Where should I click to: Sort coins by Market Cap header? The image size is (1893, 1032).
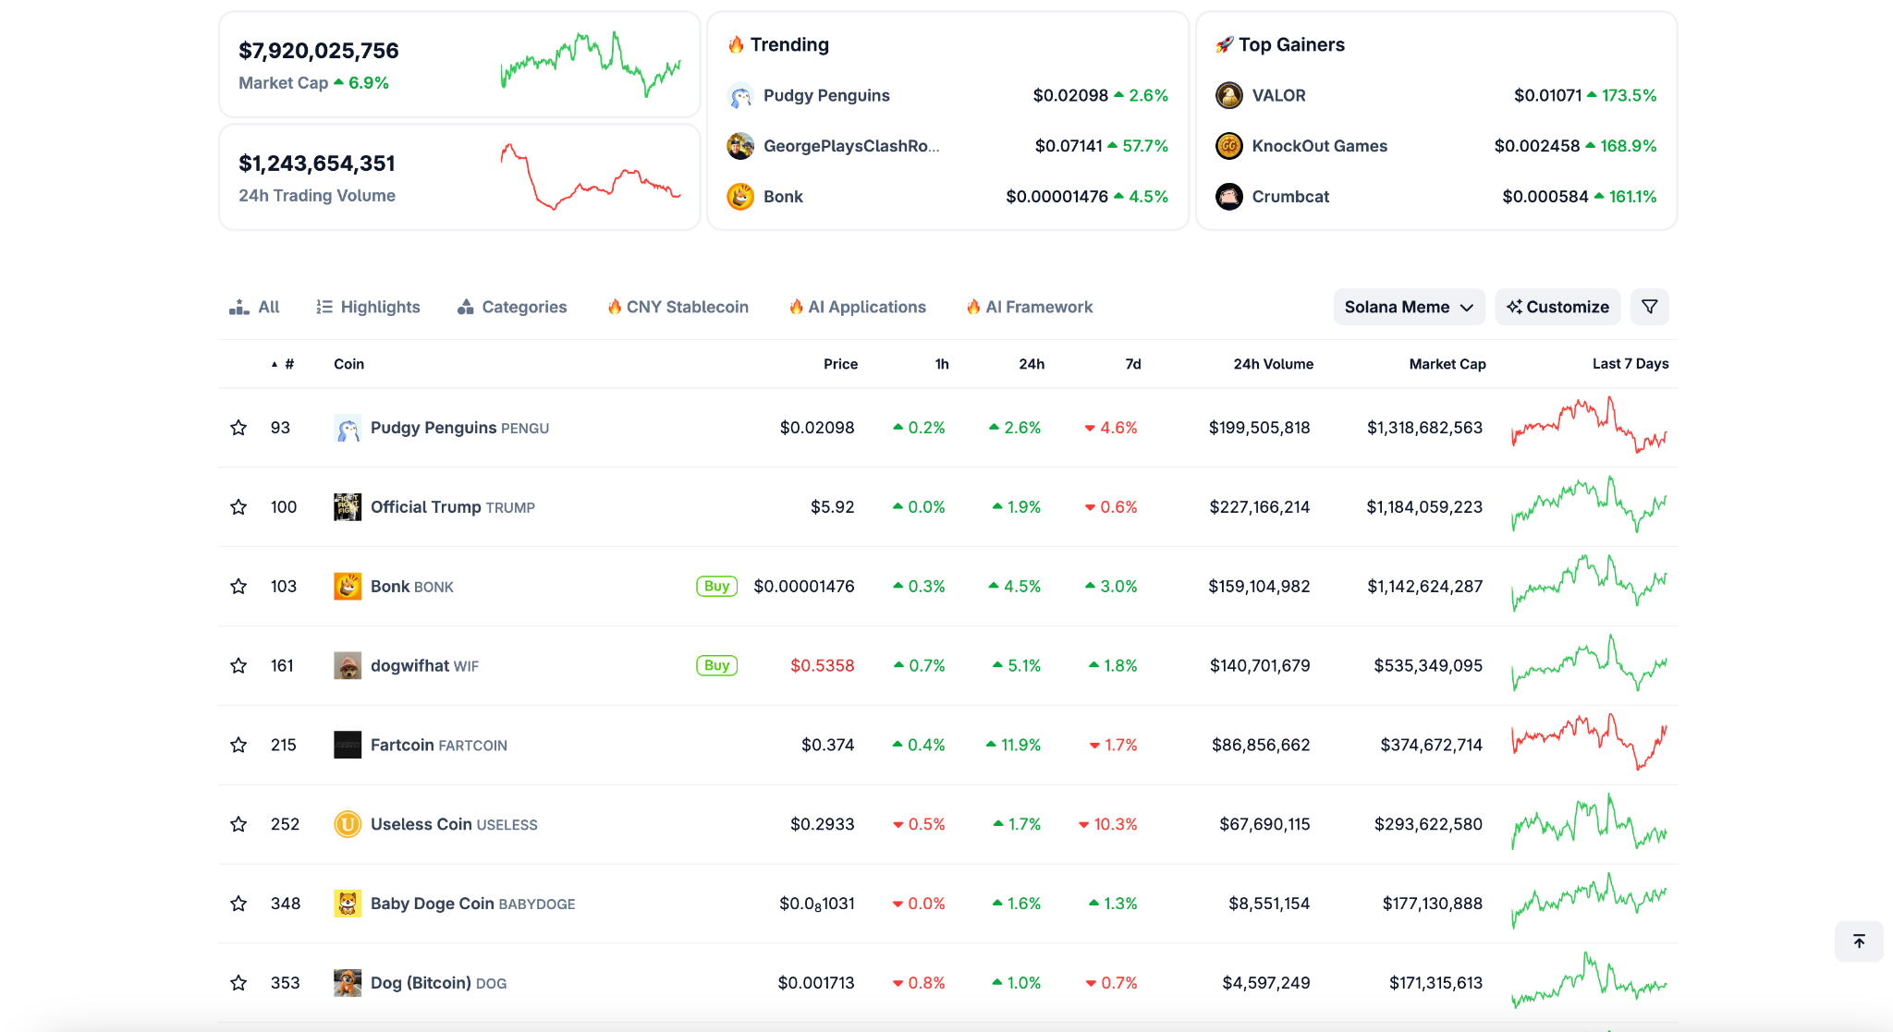tap(1447, 364)
